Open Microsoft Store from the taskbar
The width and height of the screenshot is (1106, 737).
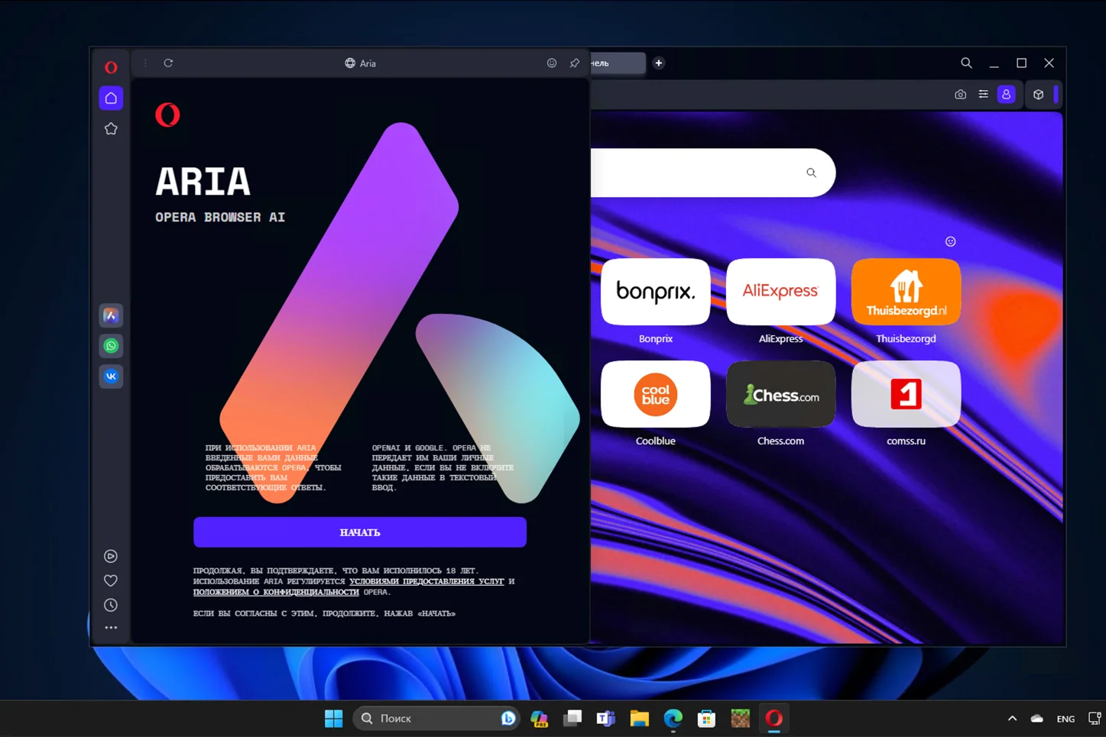point(707,719)
